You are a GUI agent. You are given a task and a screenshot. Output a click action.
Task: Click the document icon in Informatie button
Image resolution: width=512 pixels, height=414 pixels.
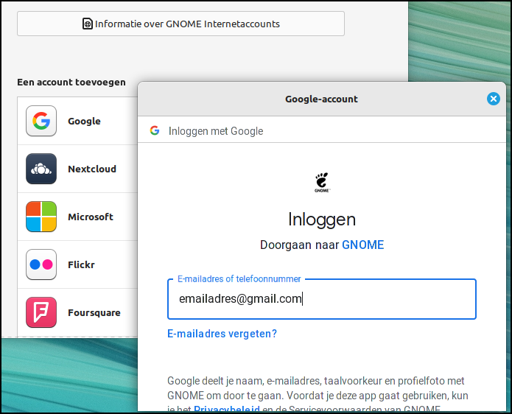pyautogui.click(x=87, y=24)
